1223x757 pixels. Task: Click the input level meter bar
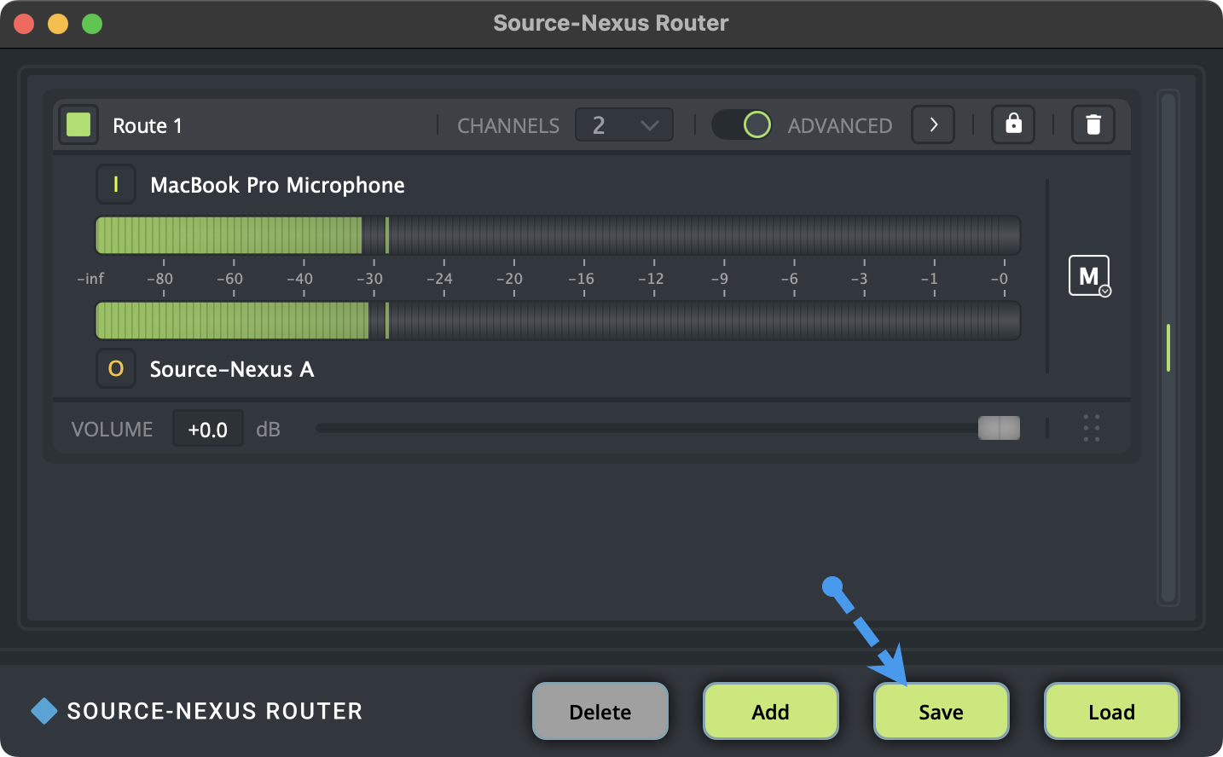tap(558, 235)
